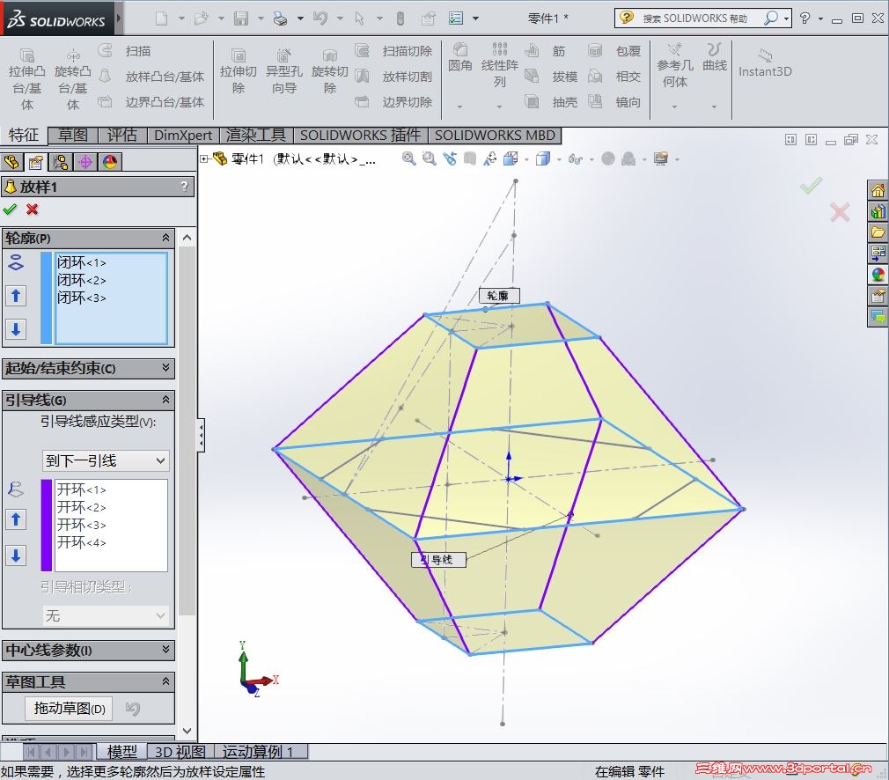This screenshot has height=780, width=889.
Task: Switch to the 渲染工具 ribbon tab
Action: click(256, 135)
